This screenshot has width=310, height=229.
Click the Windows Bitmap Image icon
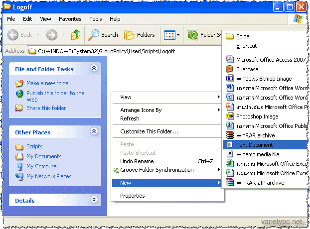pyautogui.click(x=230, y=78)
